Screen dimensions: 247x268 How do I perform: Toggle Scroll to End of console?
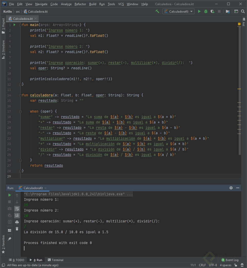click(x=17, y=215)
